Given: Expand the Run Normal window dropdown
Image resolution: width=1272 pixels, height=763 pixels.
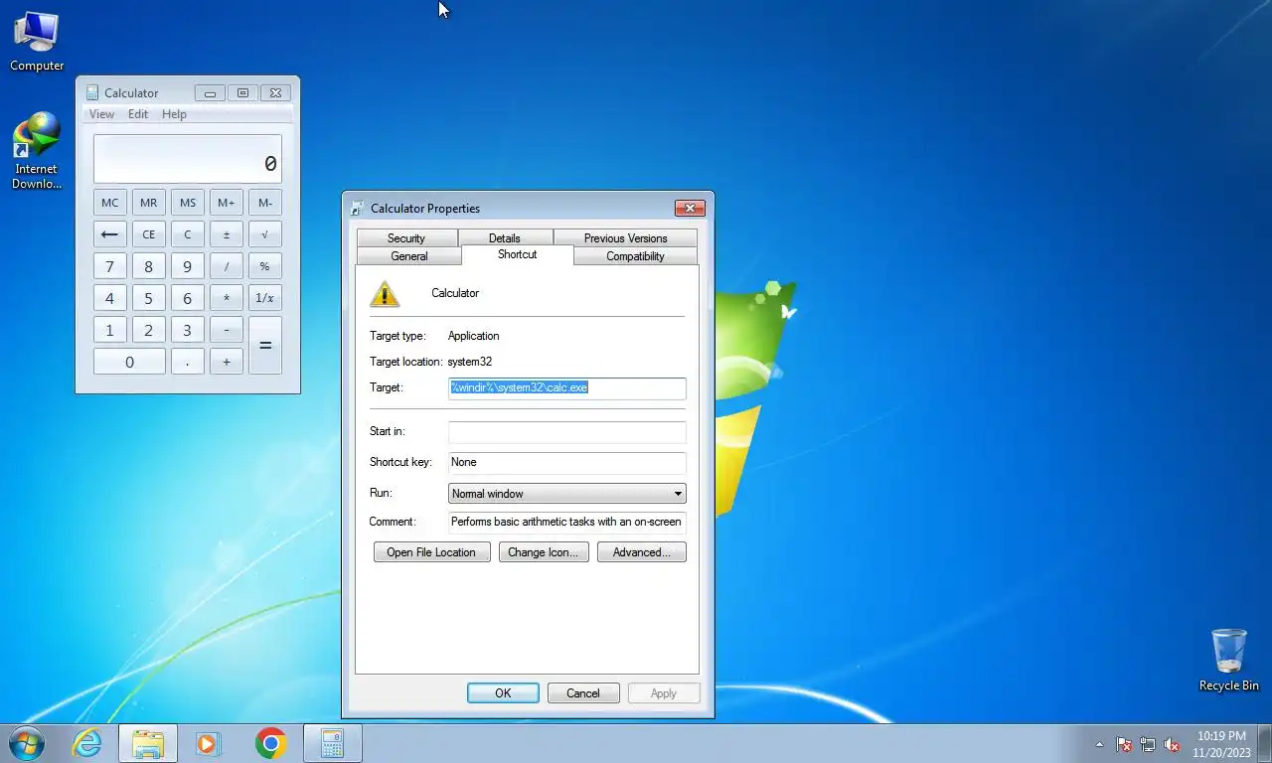Looking at the screenshot, I should (566, 494).
